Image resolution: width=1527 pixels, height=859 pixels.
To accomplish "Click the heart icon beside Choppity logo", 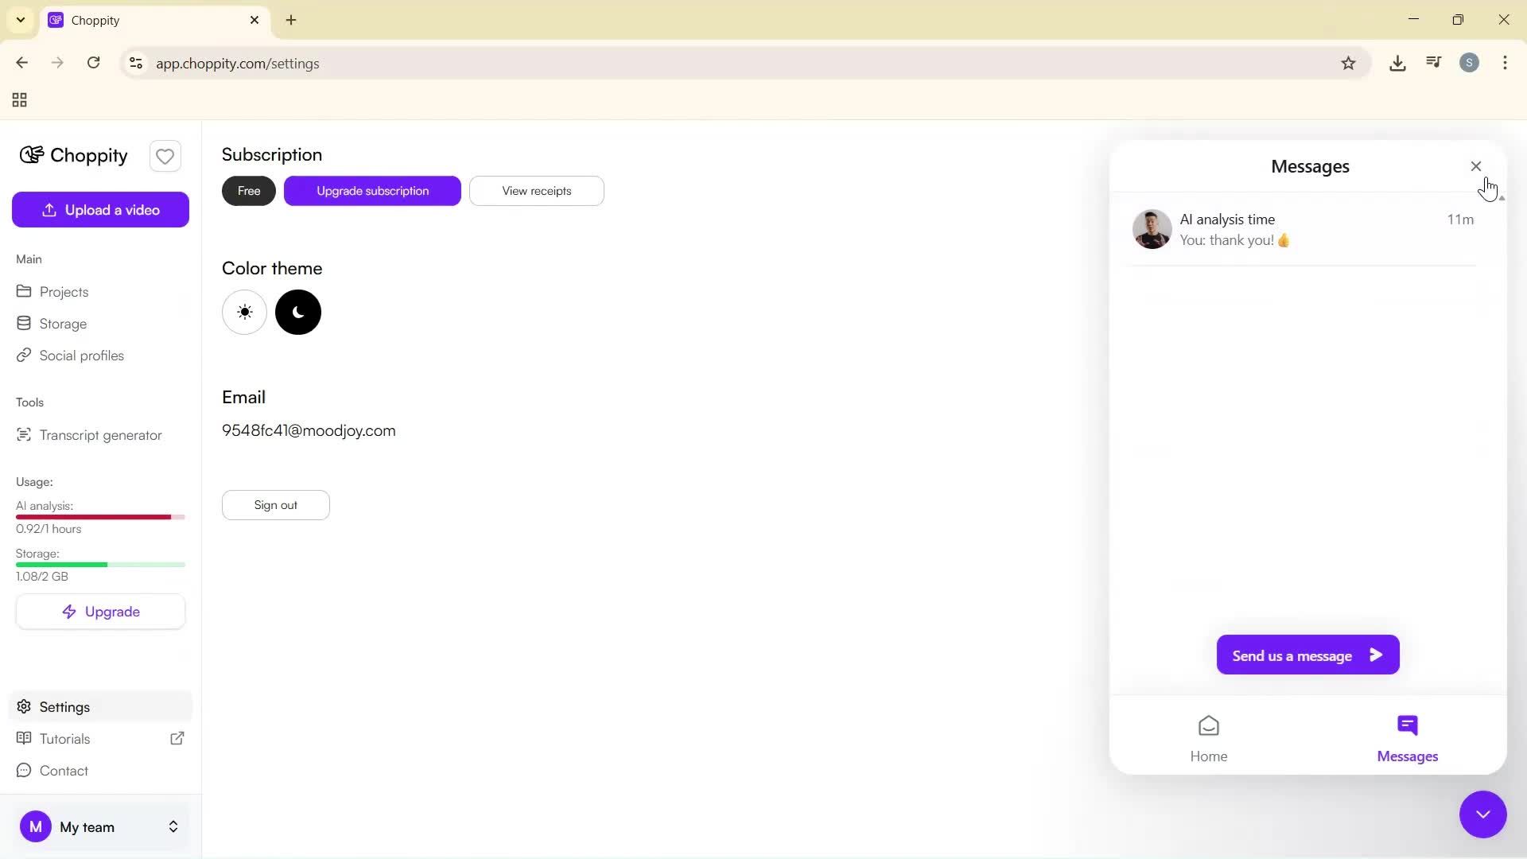I will (165, 156).
